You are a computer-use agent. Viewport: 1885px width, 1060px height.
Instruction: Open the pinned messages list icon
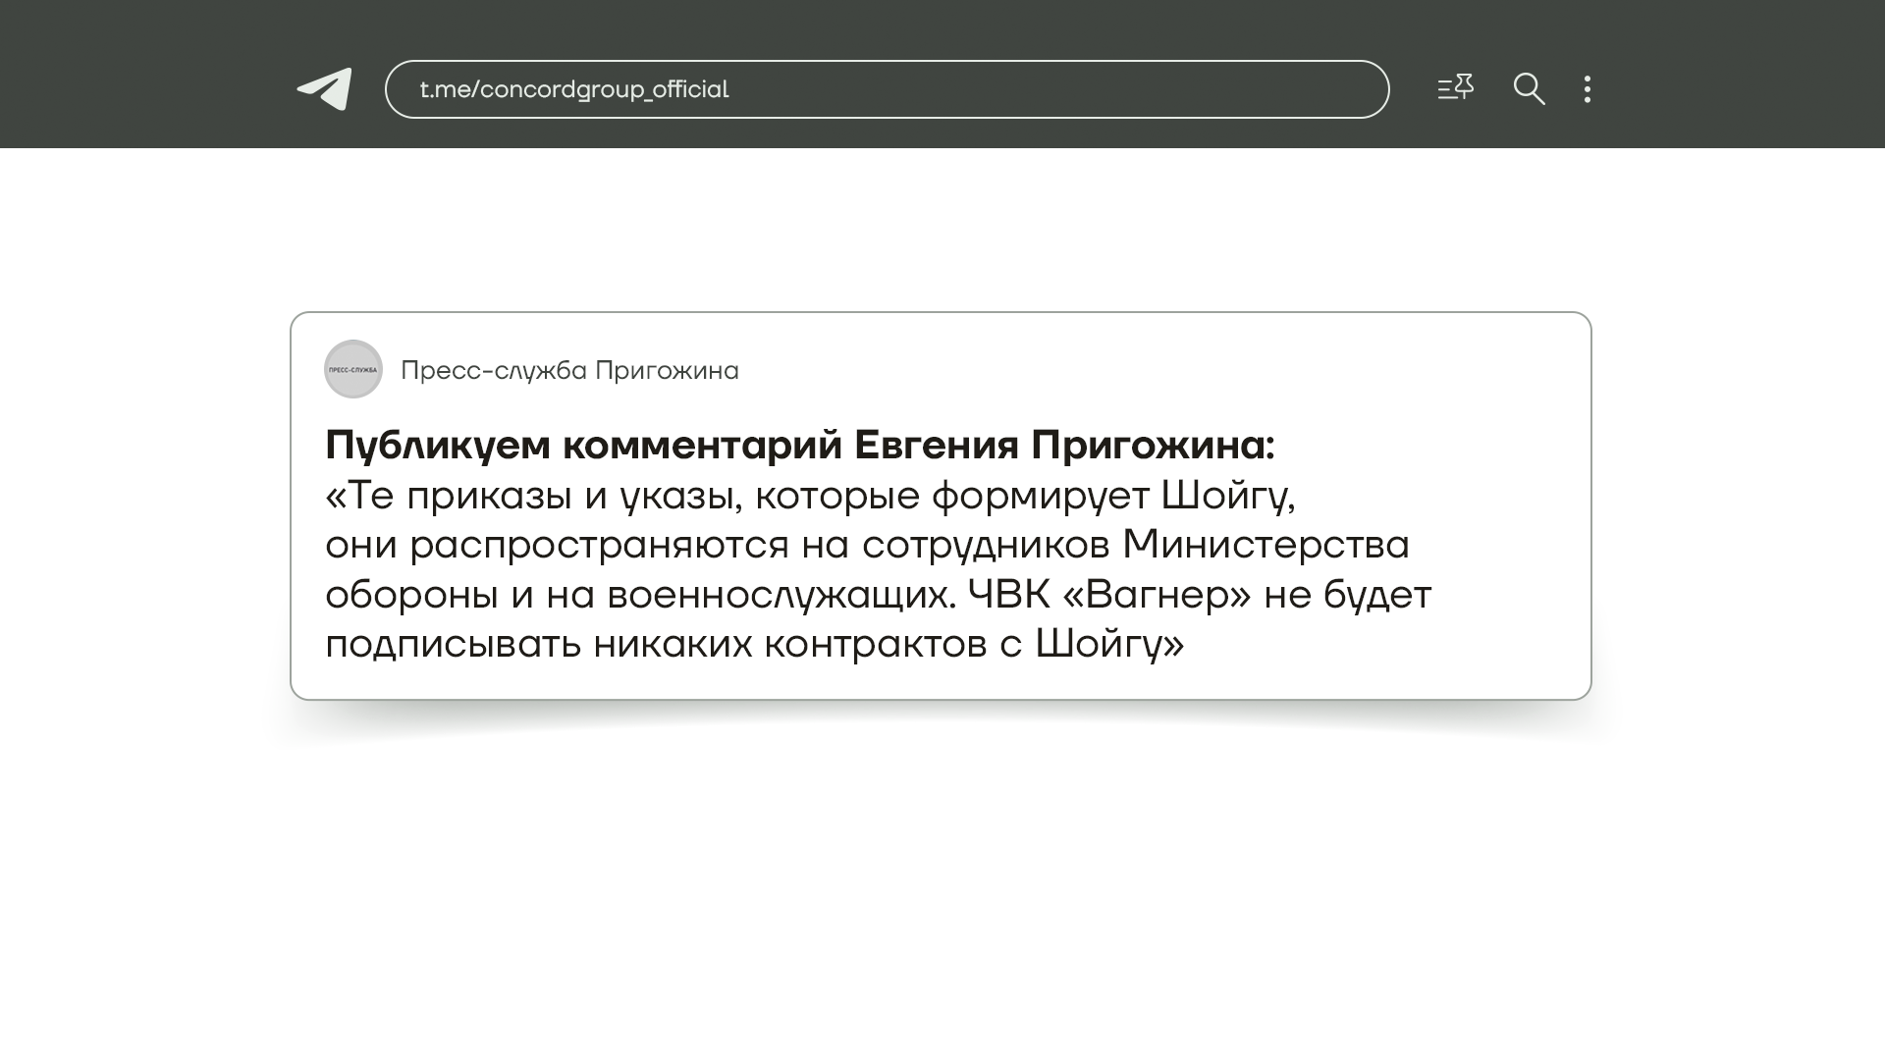click(x=1455, y=88)
